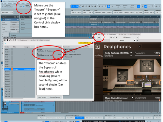Screen dimensions: 163x122
Task: Click the Realphones back chevron button
Action: 140,46
